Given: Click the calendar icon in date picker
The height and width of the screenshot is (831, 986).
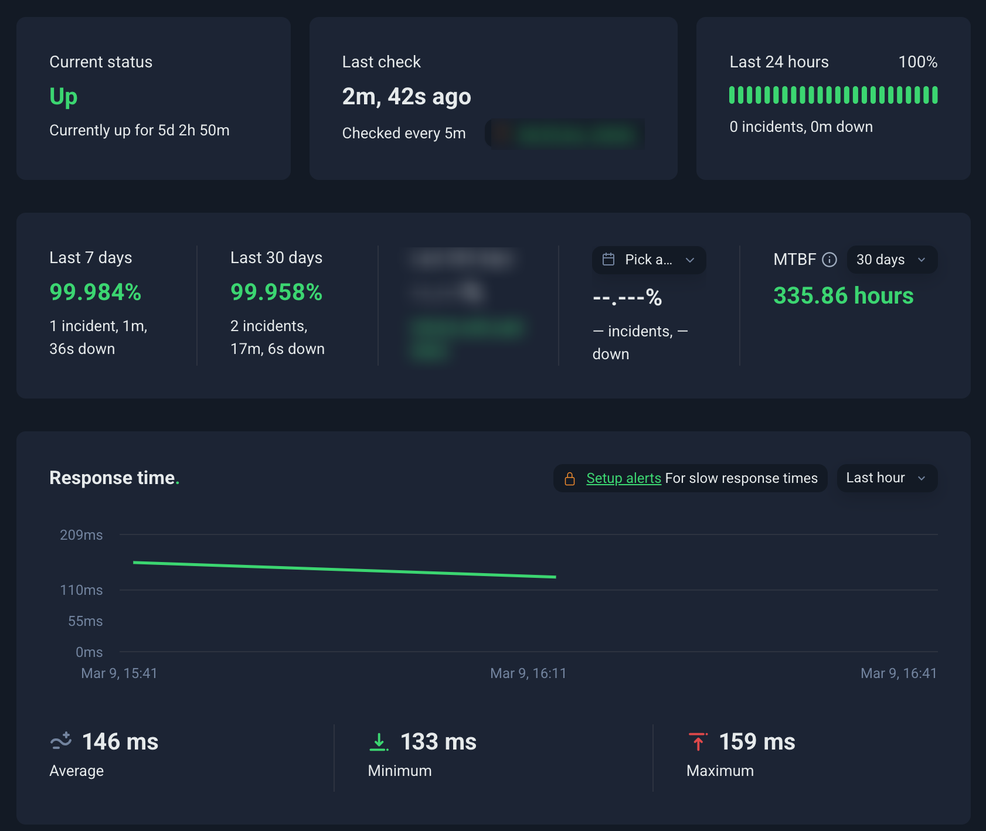Looking at the screenshot, I should coord(608,260).
